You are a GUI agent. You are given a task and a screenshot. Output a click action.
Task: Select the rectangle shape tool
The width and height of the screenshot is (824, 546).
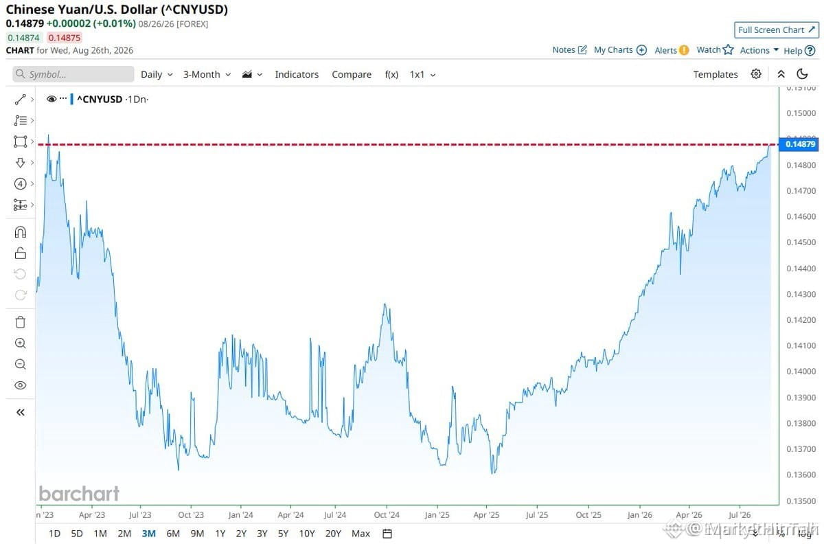tap(20, 141)
